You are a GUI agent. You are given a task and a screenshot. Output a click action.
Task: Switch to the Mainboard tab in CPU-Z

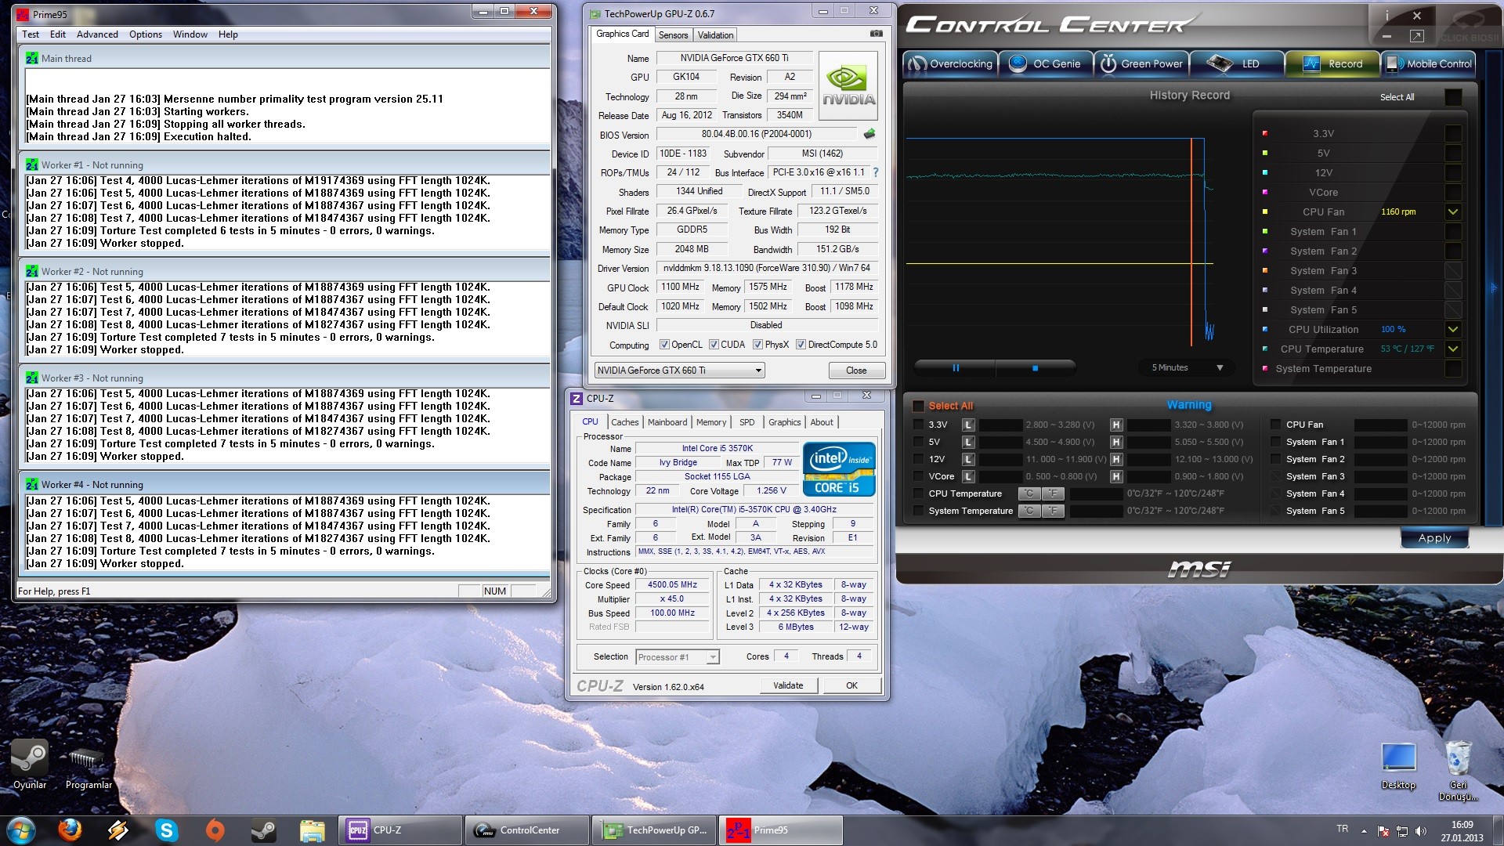667,422
